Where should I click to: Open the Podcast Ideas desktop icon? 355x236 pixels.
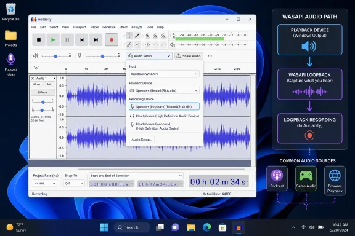10,65
